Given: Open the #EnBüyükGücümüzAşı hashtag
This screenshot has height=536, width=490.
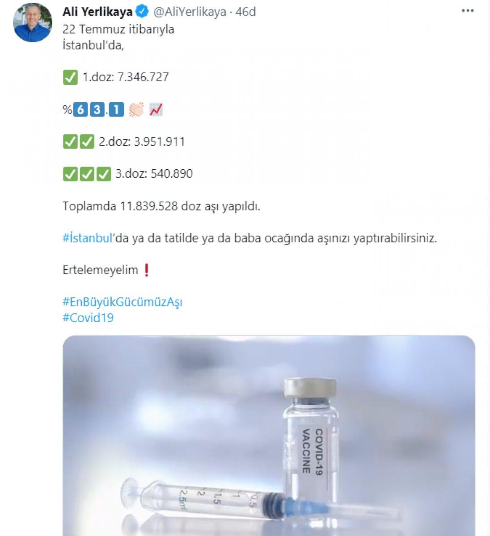Looking at the screenshot, I should point(122,302).
